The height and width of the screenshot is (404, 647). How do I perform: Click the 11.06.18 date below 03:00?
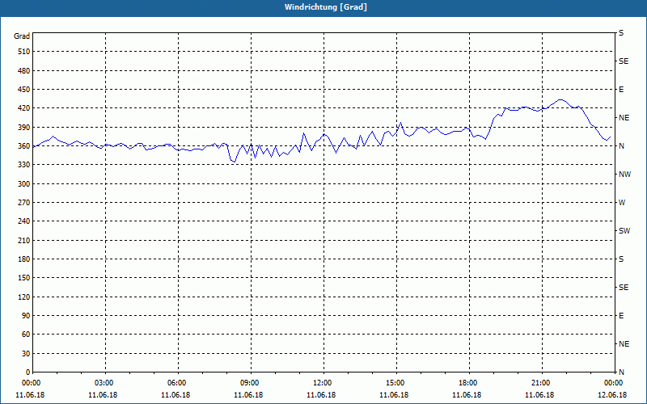pos(103,395)
